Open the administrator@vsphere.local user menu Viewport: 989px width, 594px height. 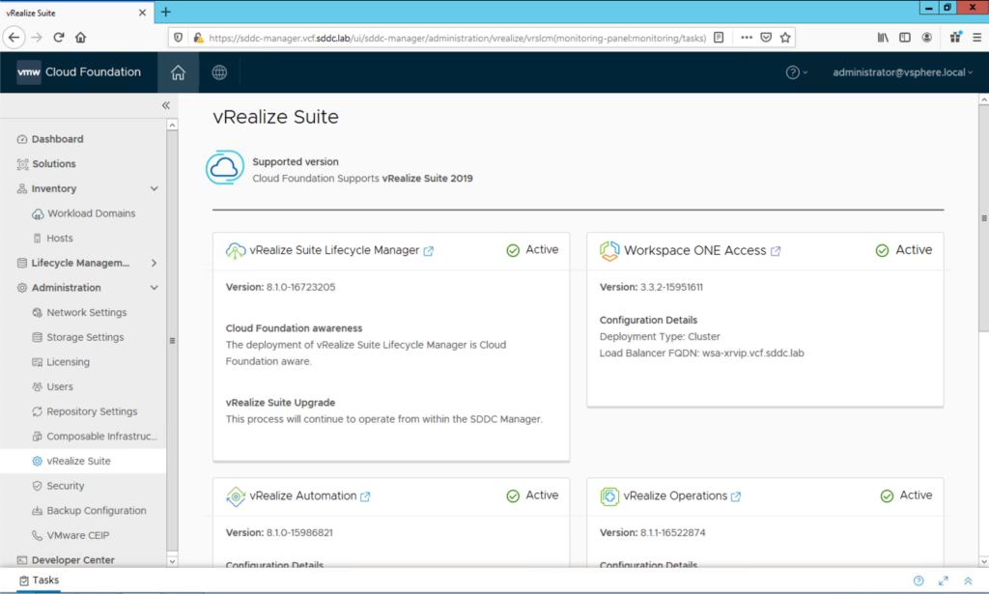(x=898, y=71)
